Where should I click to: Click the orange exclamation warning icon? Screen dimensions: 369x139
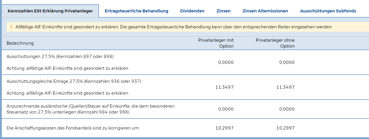pos(11,27)
